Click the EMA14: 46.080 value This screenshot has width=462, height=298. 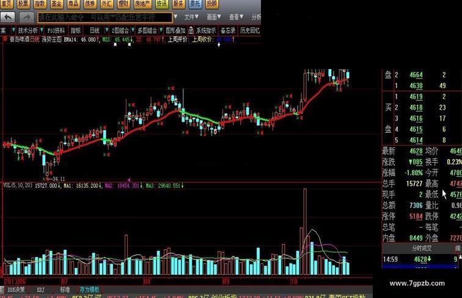(x=81, y=39)
